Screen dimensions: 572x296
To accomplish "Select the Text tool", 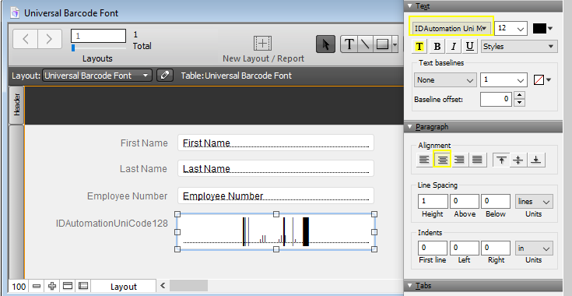I will (x=349, y=45).
